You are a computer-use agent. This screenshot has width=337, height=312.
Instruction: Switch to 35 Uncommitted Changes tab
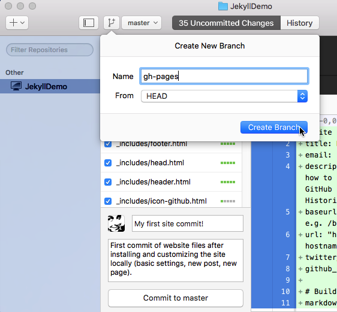pos(226,23)
